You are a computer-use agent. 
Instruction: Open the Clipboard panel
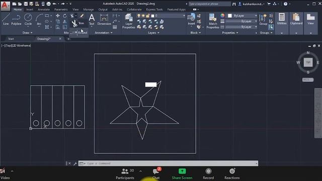296,23
